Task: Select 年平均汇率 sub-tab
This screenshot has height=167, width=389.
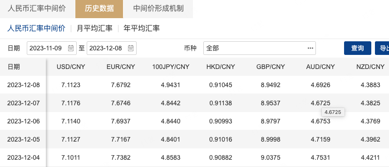Action: (x=142, y=28)
